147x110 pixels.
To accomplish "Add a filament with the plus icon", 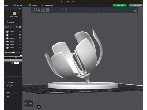I will click(11, 27).
